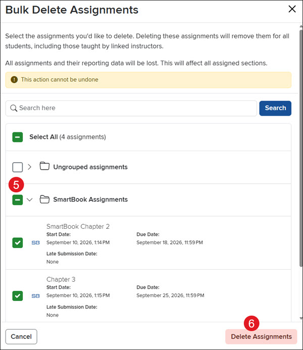This screenshot has height=350, width=303.
Task: Collapse the SmartBook Assignments group
Action: [x=29, y=199]
